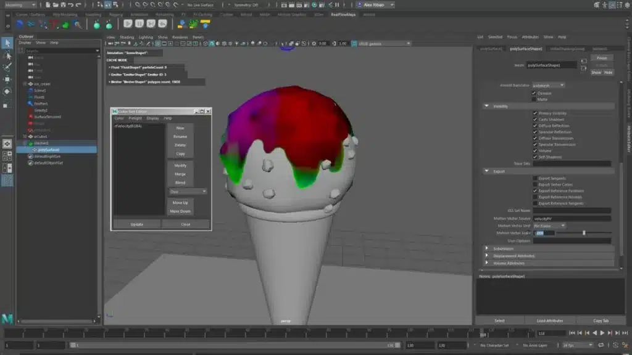Collapse the Visibility section in the Attribute Editor
The height and width of the screenshot is (355, 632).
tap(486, 105)
